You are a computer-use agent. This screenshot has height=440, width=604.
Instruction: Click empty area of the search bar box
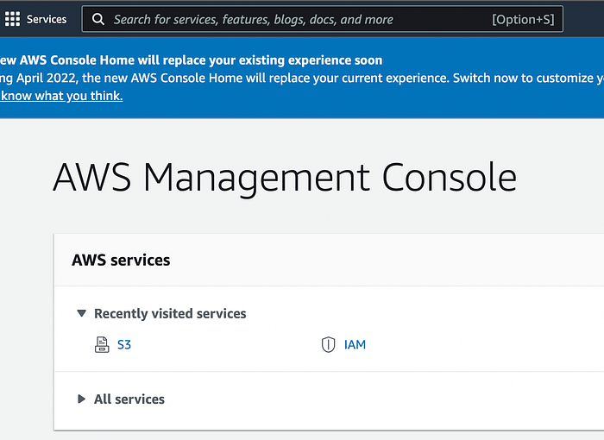click(x=443, y=19)
